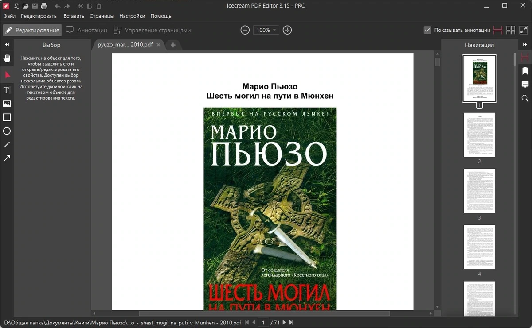
Task: Switch to single page view icon in toolbar
Action: 498,30
